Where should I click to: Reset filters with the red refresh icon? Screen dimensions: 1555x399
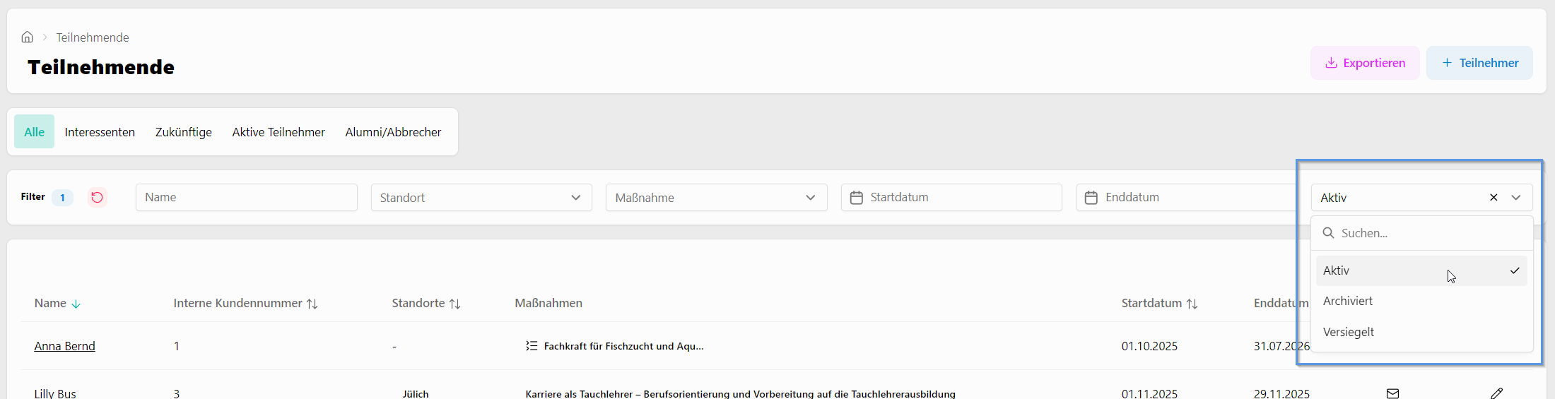coord(98,197)
